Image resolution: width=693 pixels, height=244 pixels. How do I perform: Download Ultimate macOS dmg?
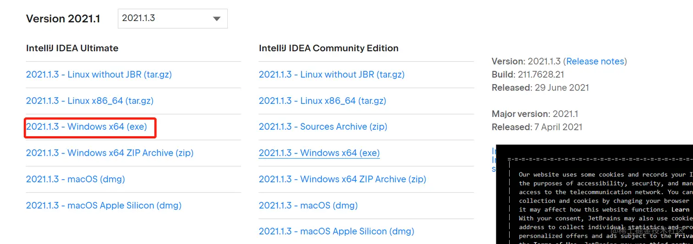(x=75, y=179)
